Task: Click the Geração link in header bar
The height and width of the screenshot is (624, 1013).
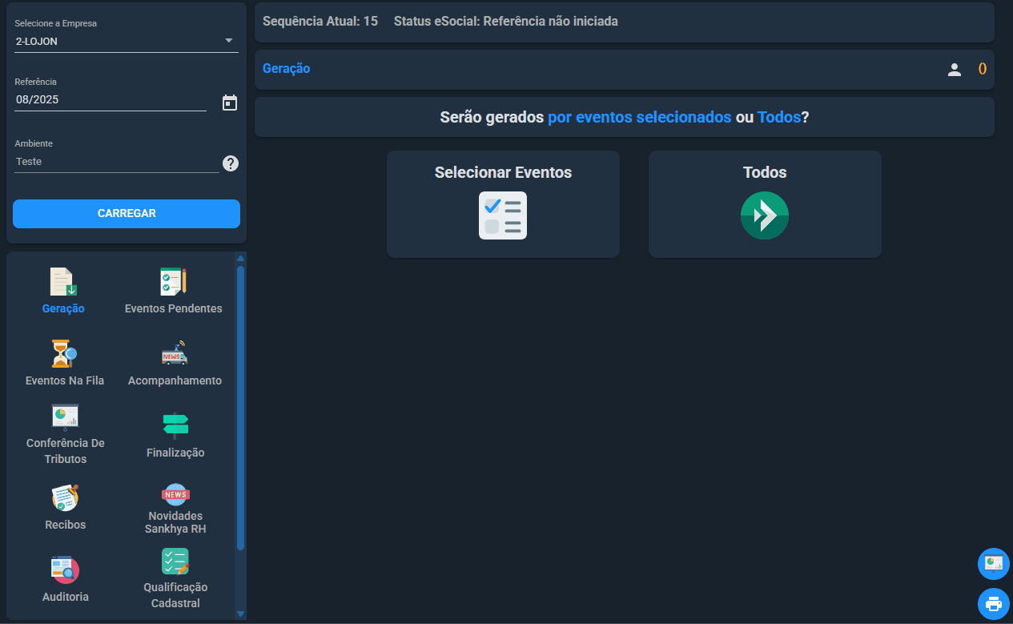Action: pyautogui.click(x=286, y=69)
